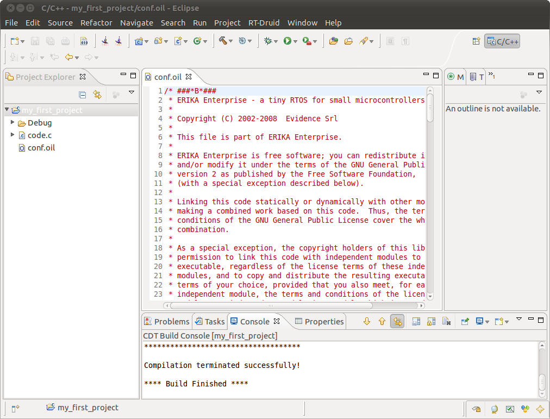Switch to the Tasks tab

[x=210, y=322]
